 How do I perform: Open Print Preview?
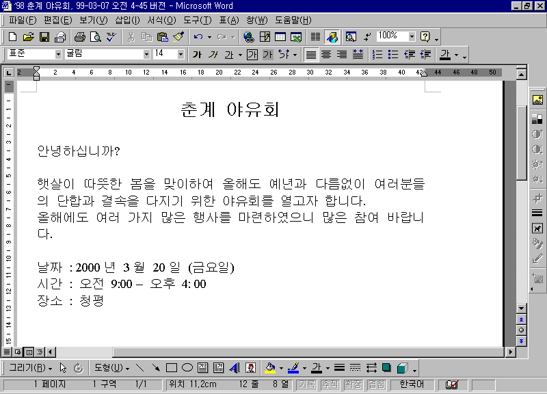(96, 37)
